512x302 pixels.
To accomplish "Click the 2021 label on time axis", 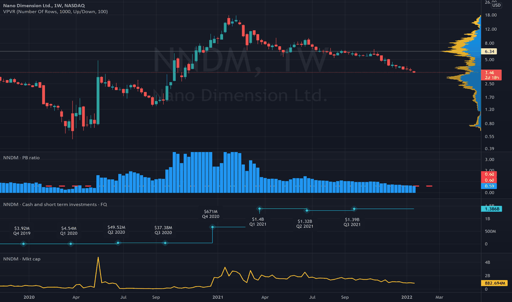I will tap(218, 297).
